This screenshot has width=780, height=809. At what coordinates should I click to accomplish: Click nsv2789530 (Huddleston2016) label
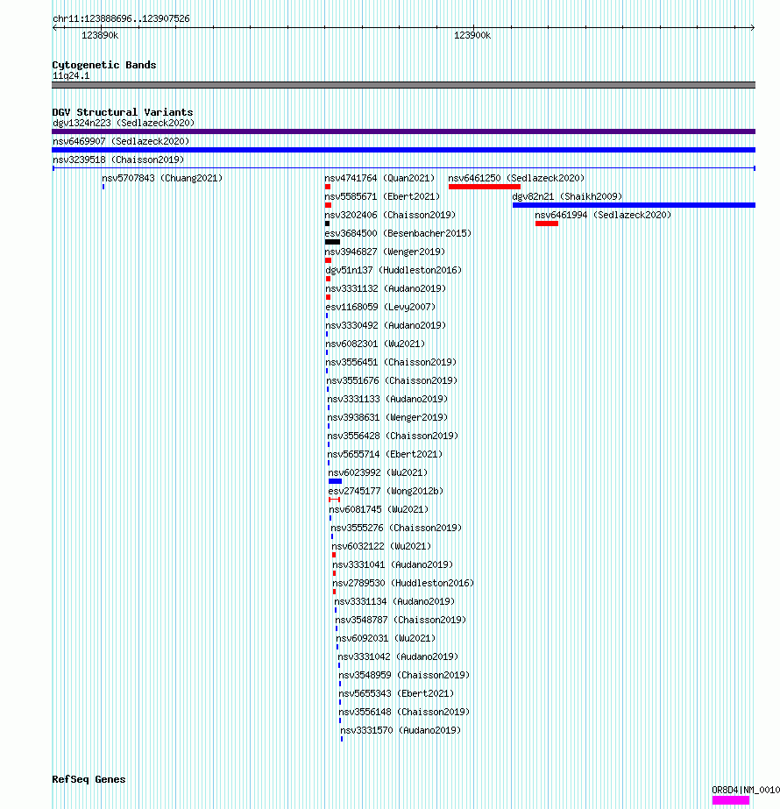click(403, 583)
